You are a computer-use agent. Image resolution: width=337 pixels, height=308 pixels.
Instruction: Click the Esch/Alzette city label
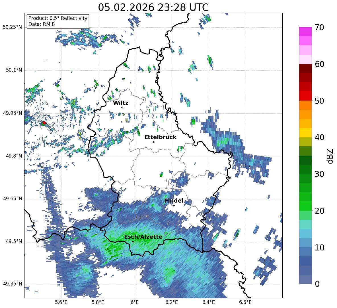click(x=143, y=237)
